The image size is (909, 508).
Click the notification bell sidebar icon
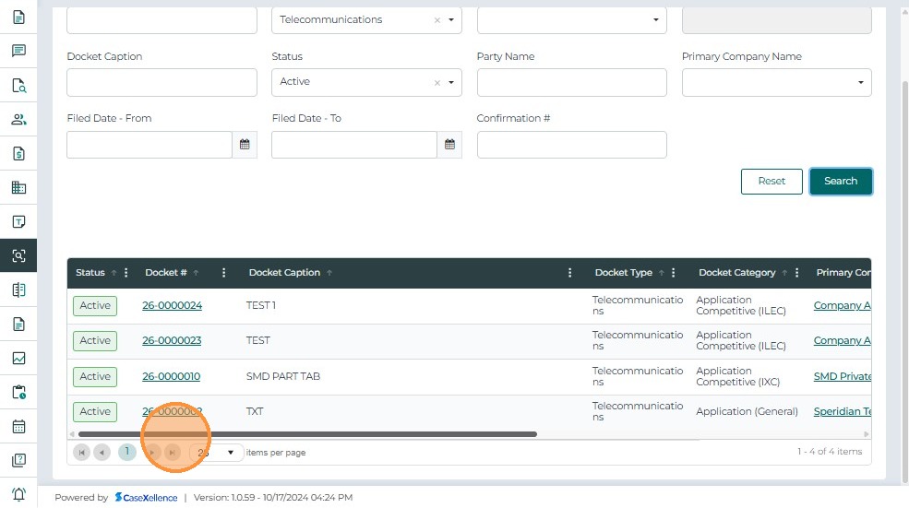pyautogui.click(x=18, y=494)
